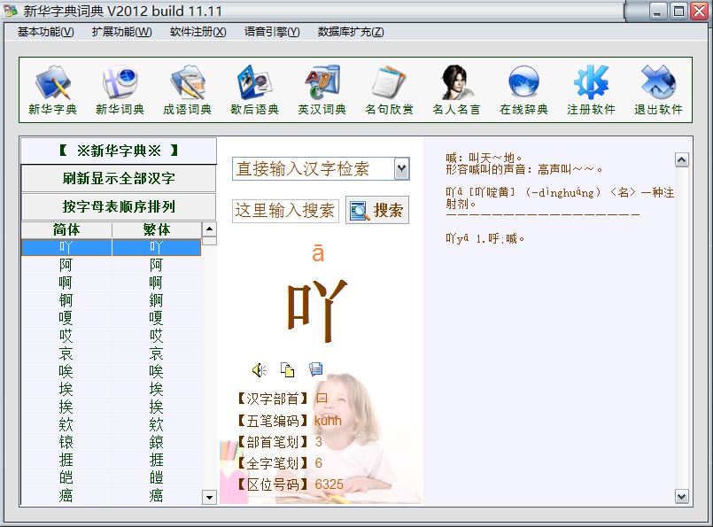Select the 埃 row in the list
Viewport: 713px width, 527px height.
coord(111,389)
